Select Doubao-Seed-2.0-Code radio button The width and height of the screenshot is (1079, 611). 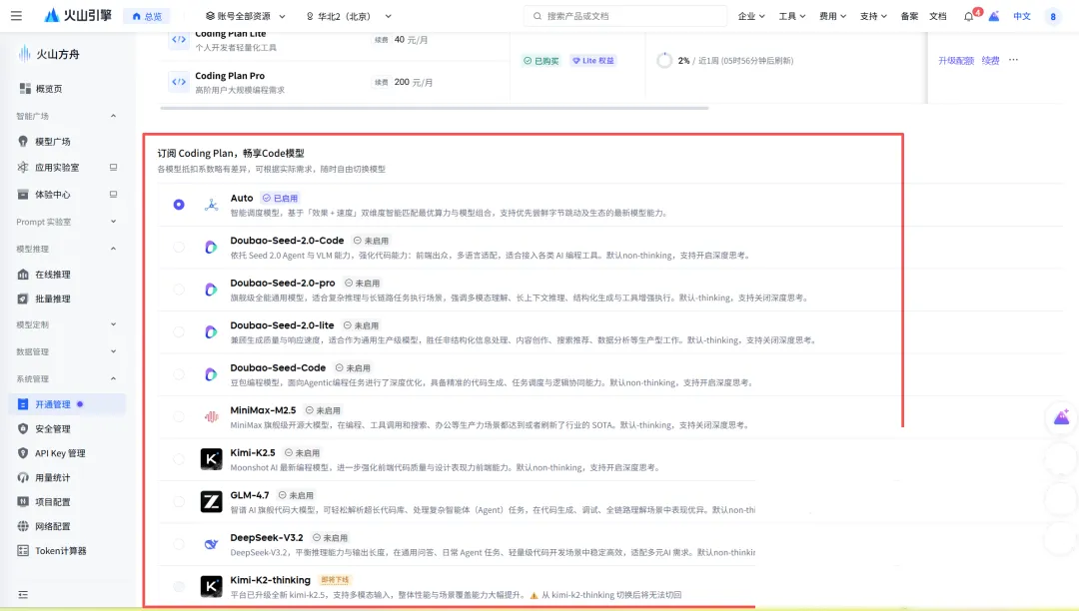click(179, 247)
